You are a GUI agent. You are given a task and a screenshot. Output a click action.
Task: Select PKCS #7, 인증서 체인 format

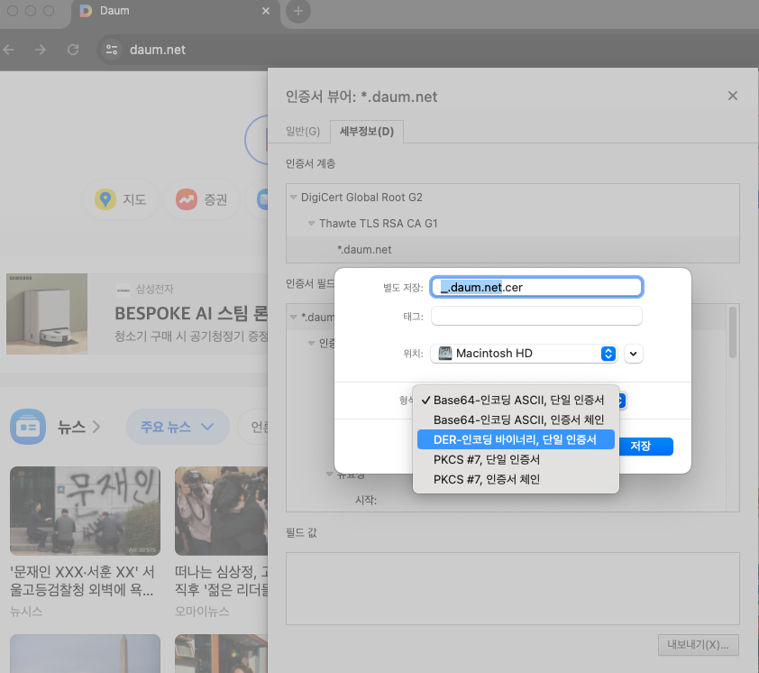(x=516, y=479)
